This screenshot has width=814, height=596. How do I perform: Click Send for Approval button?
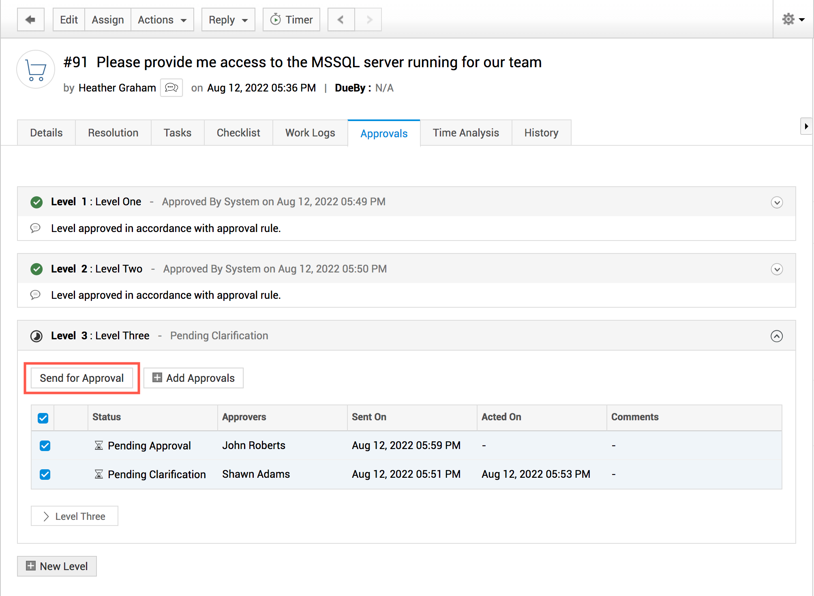point(82,378)
